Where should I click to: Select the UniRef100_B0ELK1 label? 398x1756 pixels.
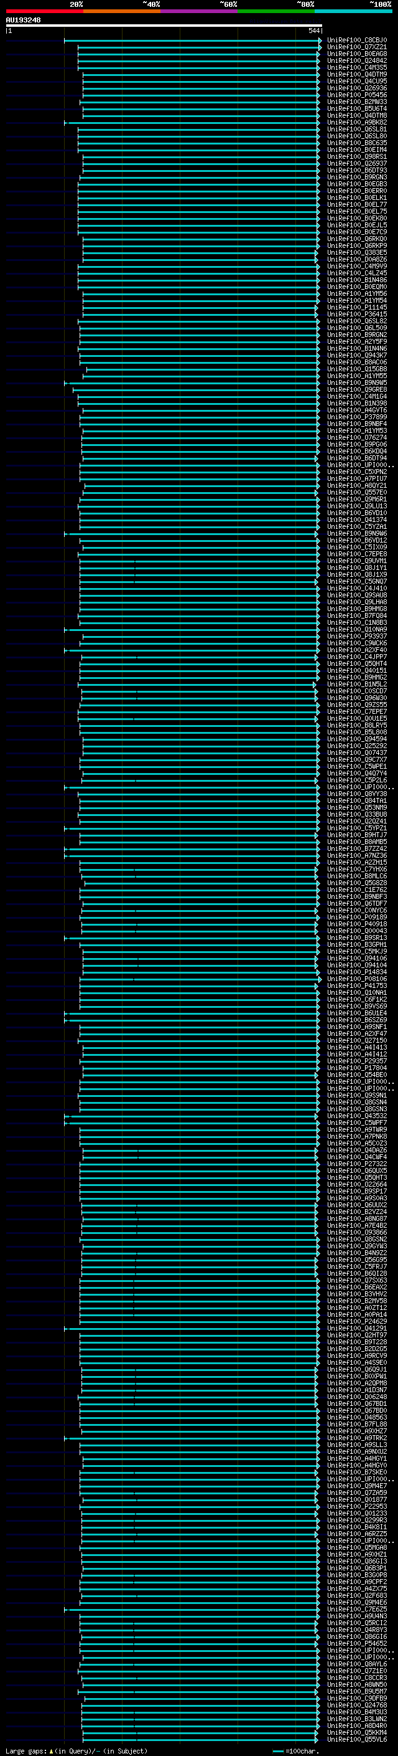pos(356,197)
